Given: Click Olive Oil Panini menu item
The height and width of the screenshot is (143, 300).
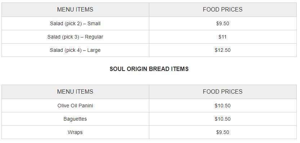Looking at the screenshot, I should pos(75,106).
